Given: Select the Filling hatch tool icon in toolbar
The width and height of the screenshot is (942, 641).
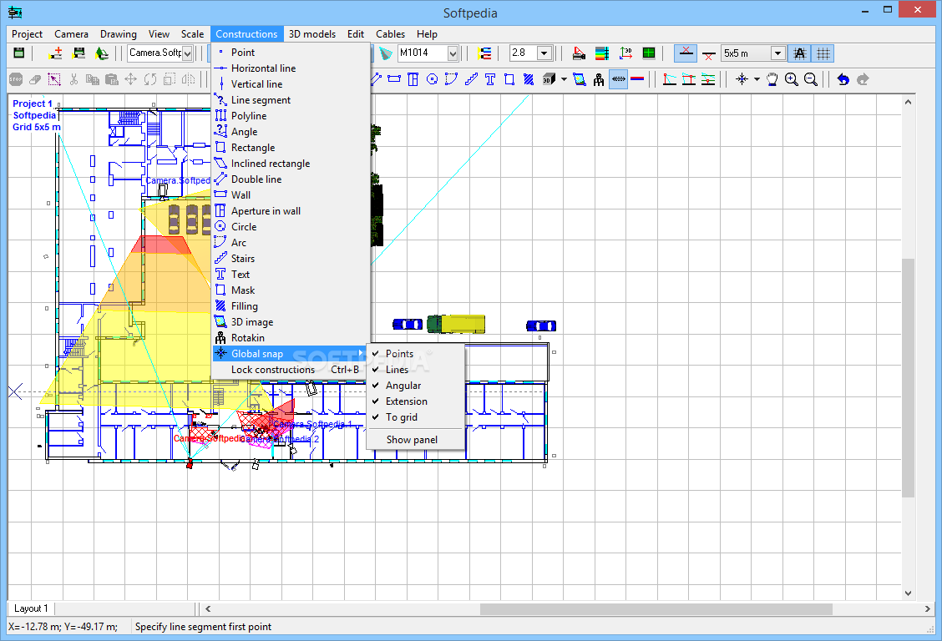Looking at the screenshot, I should pos(529,79).
